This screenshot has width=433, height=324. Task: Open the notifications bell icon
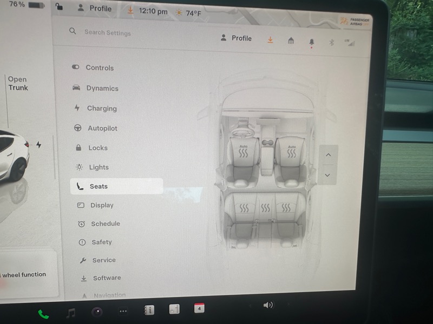tap(311, 42)
